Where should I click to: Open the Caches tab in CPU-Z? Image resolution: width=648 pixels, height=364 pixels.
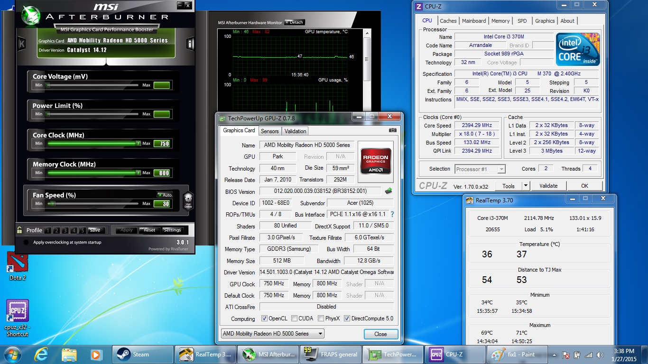click(448, 21)
